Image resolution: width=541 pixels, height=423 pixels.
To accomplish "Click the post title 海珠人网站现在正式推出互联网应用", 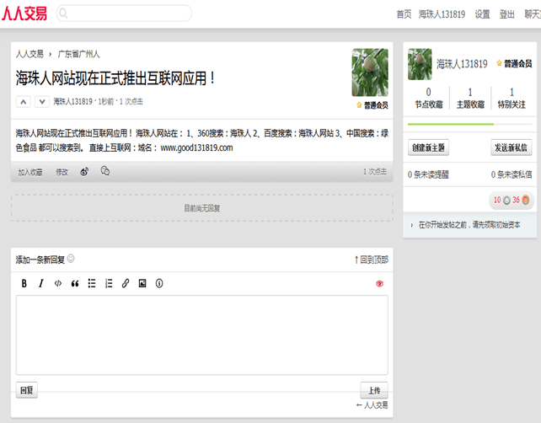I will click(x=115, y=78).
